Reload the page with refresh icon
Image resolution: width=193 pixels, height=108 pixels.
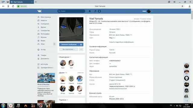(13, 6)
